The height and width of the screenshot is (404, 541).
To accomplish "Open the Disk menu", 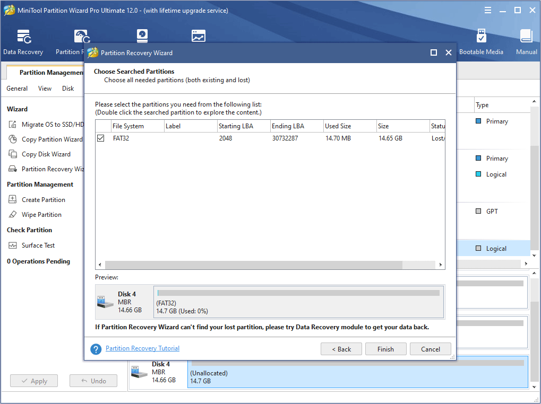I will (68, 89).
